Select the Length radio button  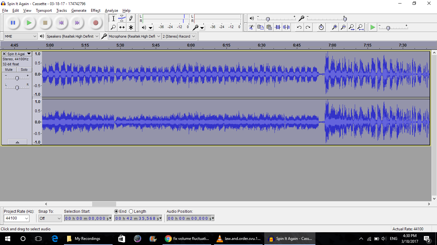[131, 211]
